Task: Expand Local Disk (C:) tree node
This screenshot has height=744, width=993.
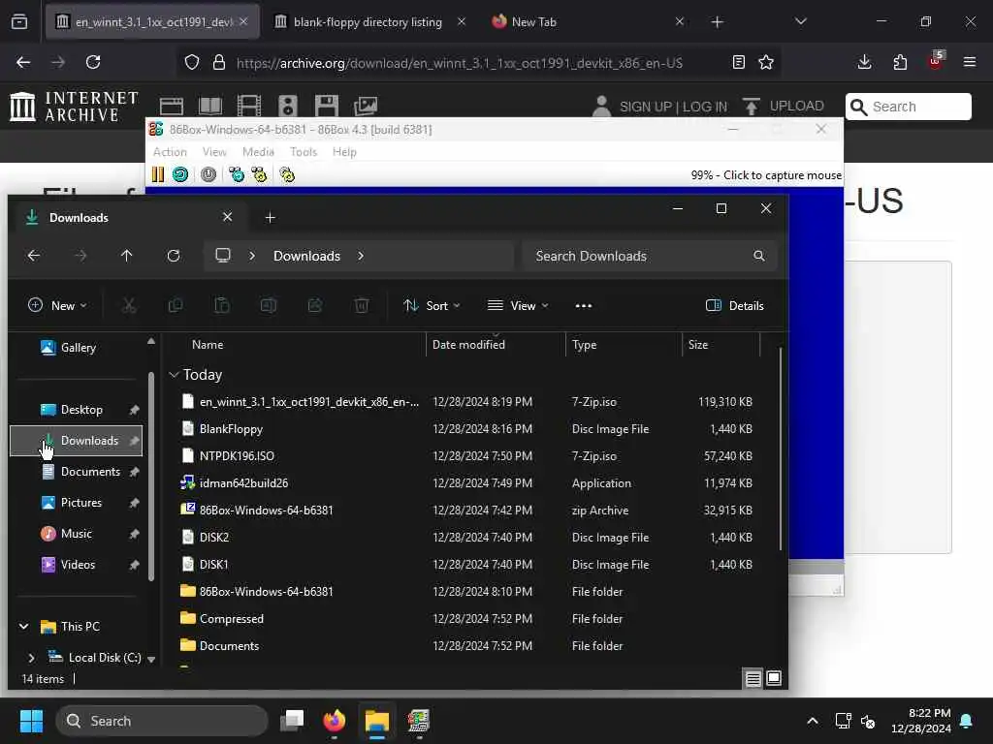Action: (31, 658)
